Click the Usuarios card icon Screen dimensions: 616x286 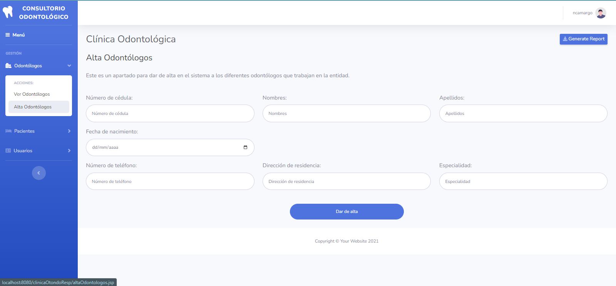click(x=8, y=151)
